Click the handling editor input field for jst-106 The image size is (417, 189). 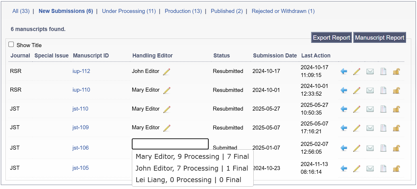click(x=170, y=144)
